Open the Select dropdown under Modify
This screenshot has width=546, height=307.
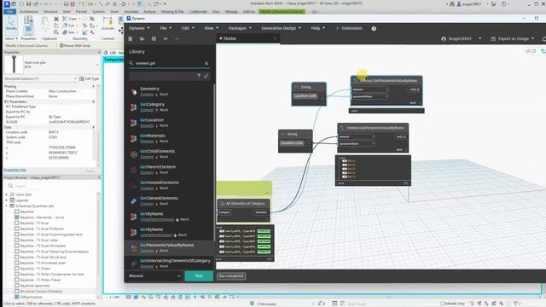[x=11, y=38]
